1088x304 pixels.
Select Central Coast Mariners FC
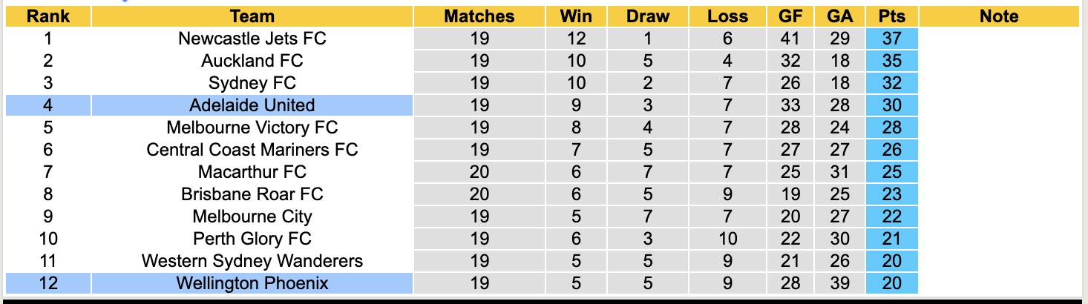pos(252,150)
